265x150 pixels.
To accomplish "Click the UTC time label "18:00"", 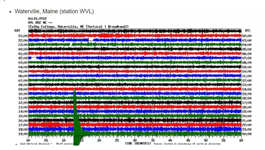I will click(x=247, y=107).
